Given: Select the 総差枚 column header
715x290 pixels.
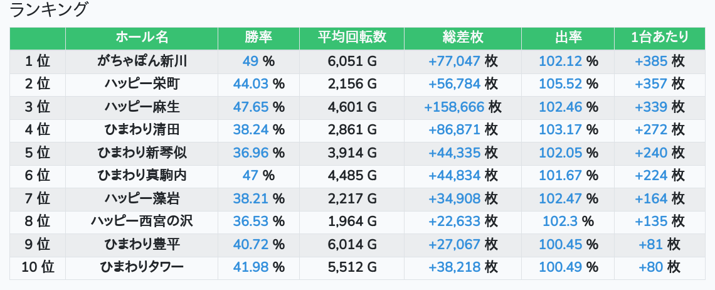Looking at the screenshot, I should pyautogui.click(x=462, y=38).
